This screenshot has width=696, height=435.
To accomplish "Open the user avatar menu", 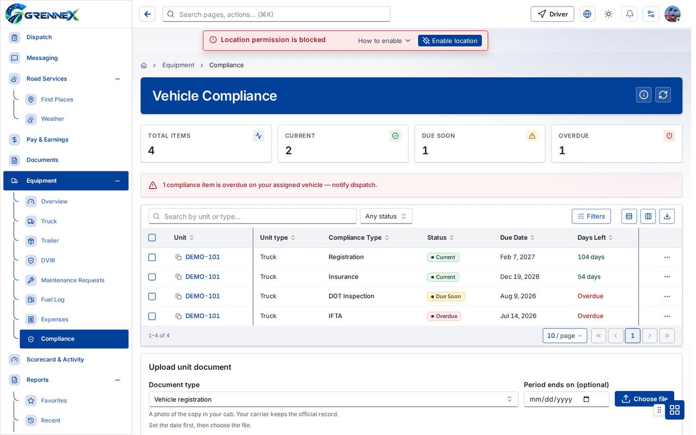I will pyautogui.click(x=673, y=14).
